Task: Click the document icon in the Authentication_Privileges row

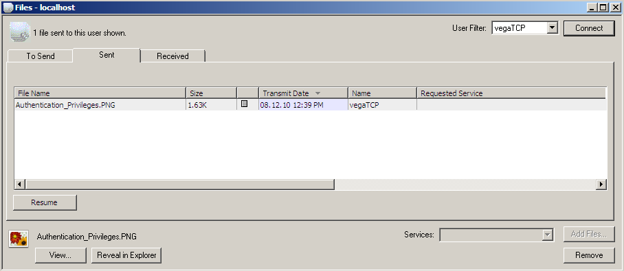Action: (x=245, y=104)
